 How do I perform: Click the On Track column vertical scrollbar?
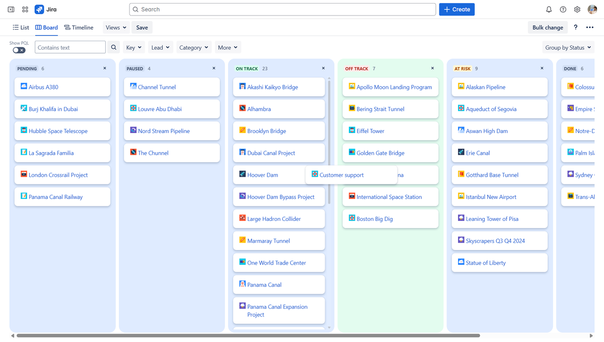point(329,142)
